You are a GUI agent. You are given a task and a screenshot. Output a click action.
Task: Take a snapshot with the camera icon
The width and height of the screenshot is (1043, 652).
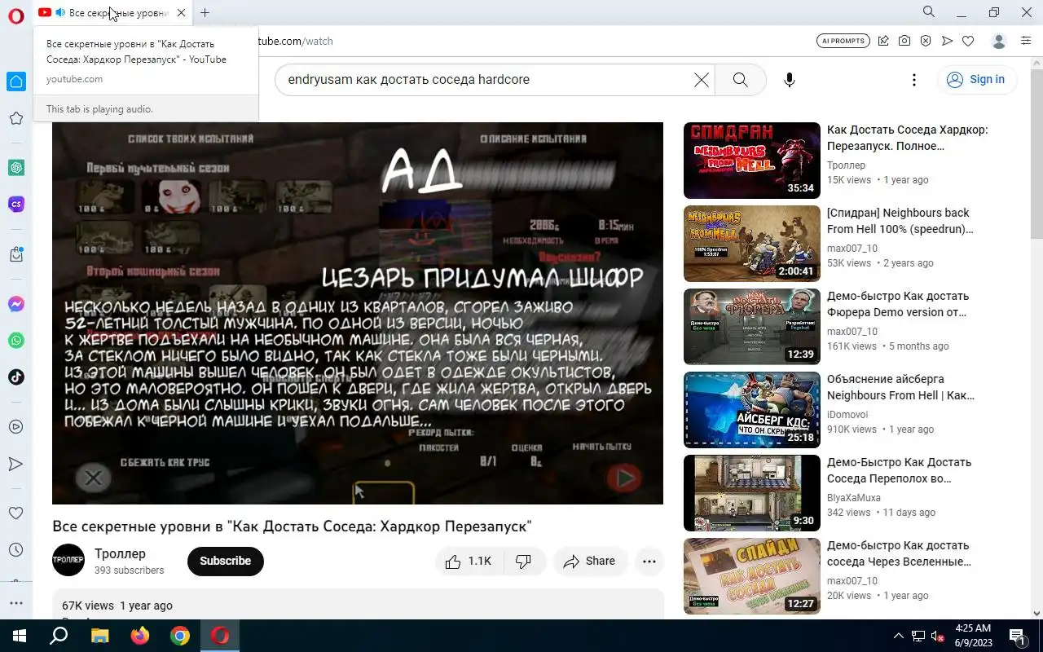tap(904, 41)
